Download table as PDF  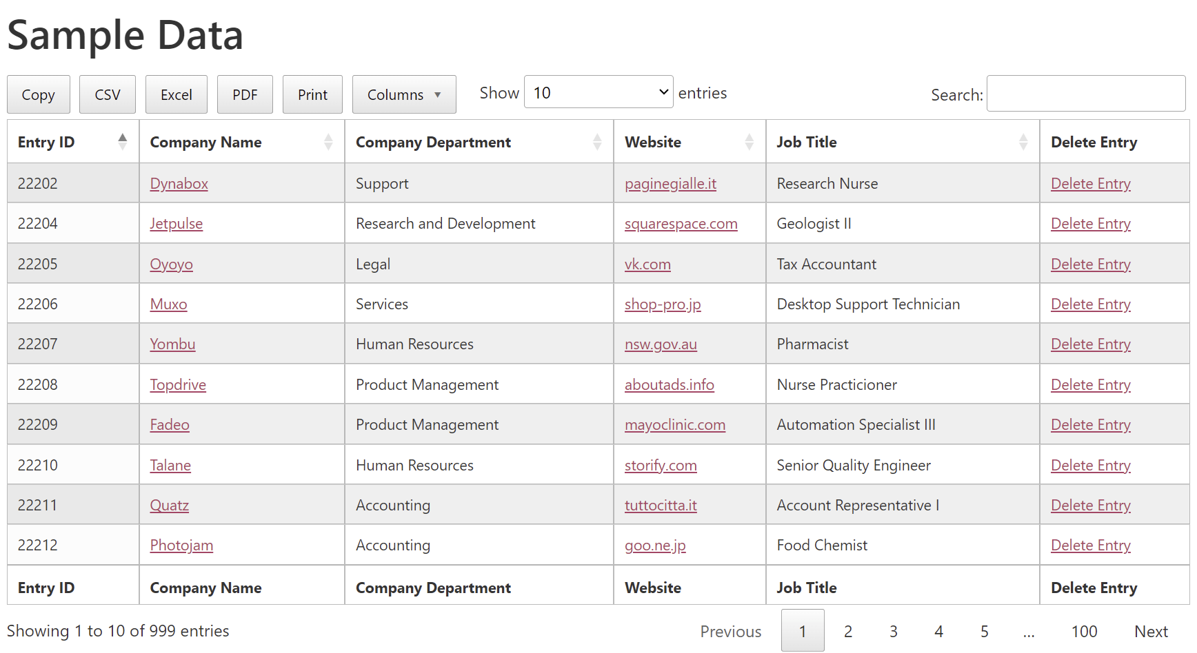245,94
